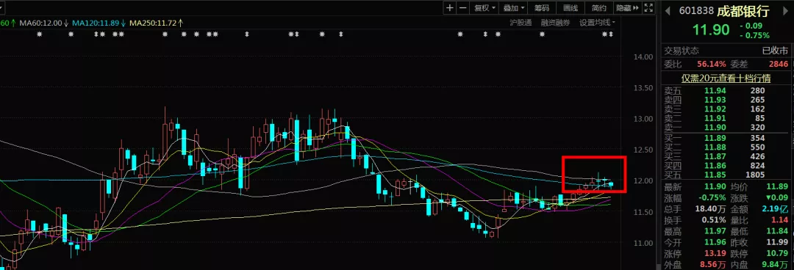
Task: Select the 买四 11.86 bid row
Action: coord(726,165)
